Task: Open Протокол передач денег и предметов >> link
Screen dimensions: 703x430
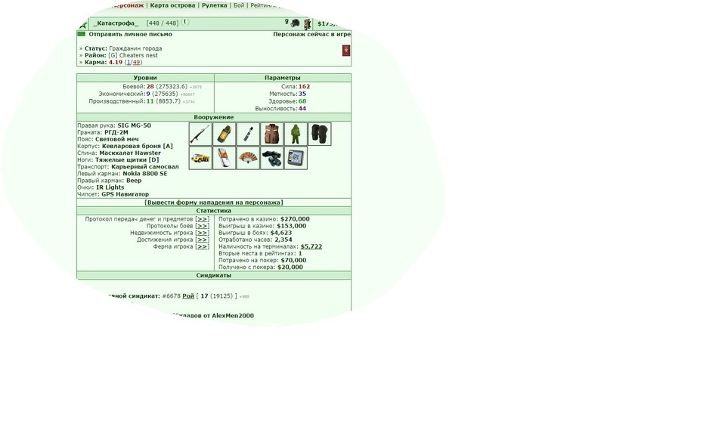Action: click(x=202, y=219)
